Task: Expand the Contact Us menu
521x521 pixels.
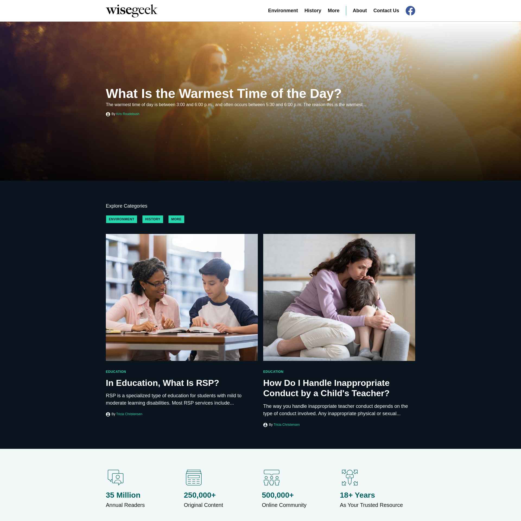Action: pos(386,11)
